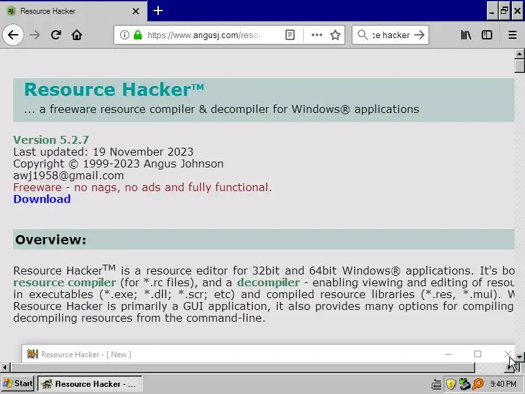Click the Version 5.2.7 text

51,140
